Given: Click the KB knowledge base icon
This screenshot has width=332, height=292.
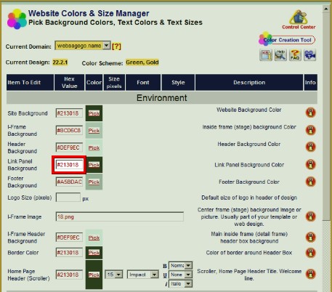Looking at the screenshot, I should tap(266, 54).
